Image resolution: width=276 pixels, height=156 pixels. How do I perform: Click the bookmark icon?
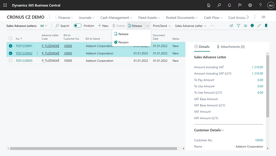coord(266,26)
